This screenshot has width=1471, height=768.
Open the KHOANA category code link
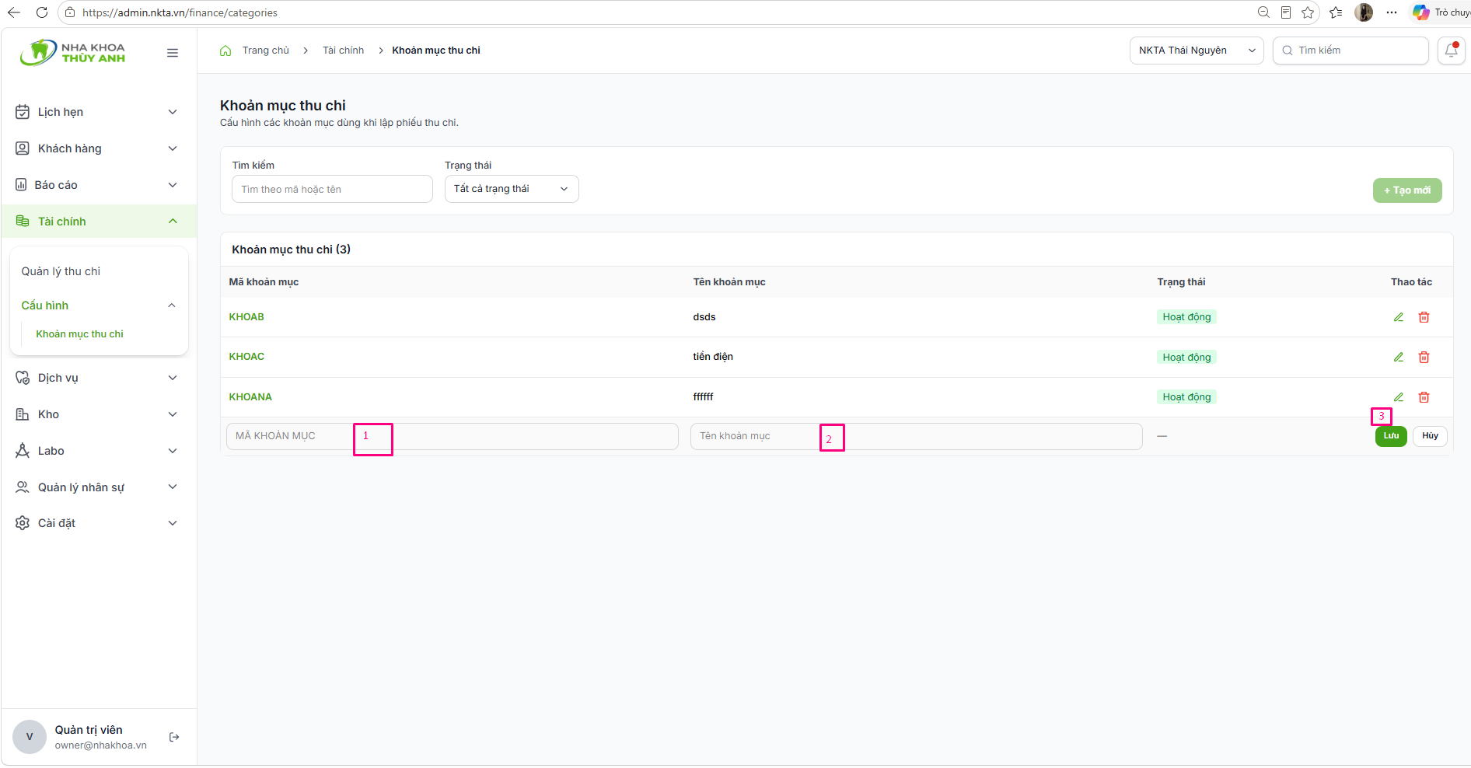pos(250,397)
